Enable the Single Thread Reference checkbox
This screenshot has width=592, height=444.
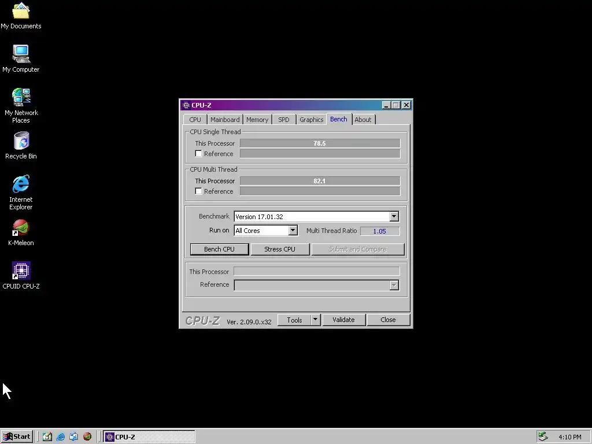pyautogui.click(x=198, y=153)
